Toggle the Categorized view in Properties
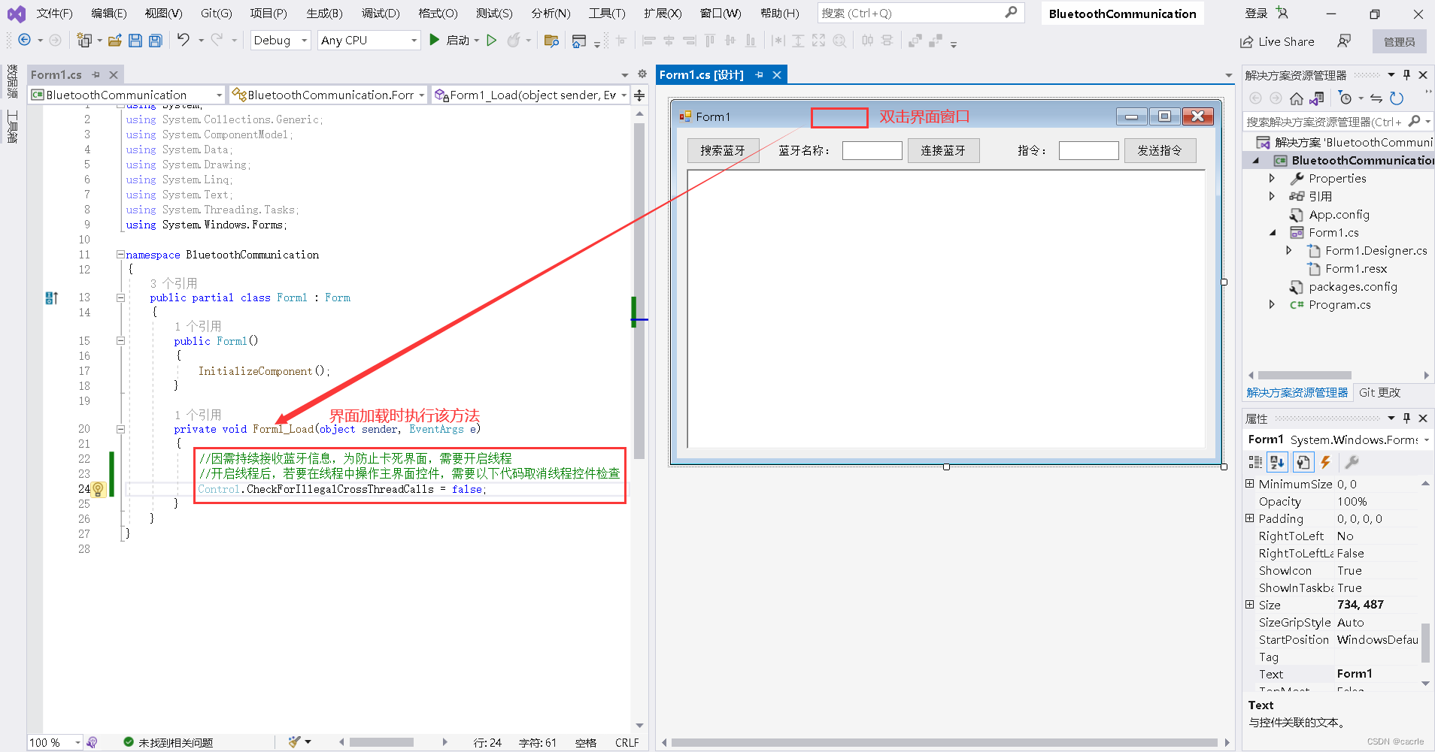1435x752 pixels. (x=1255, y=462)
